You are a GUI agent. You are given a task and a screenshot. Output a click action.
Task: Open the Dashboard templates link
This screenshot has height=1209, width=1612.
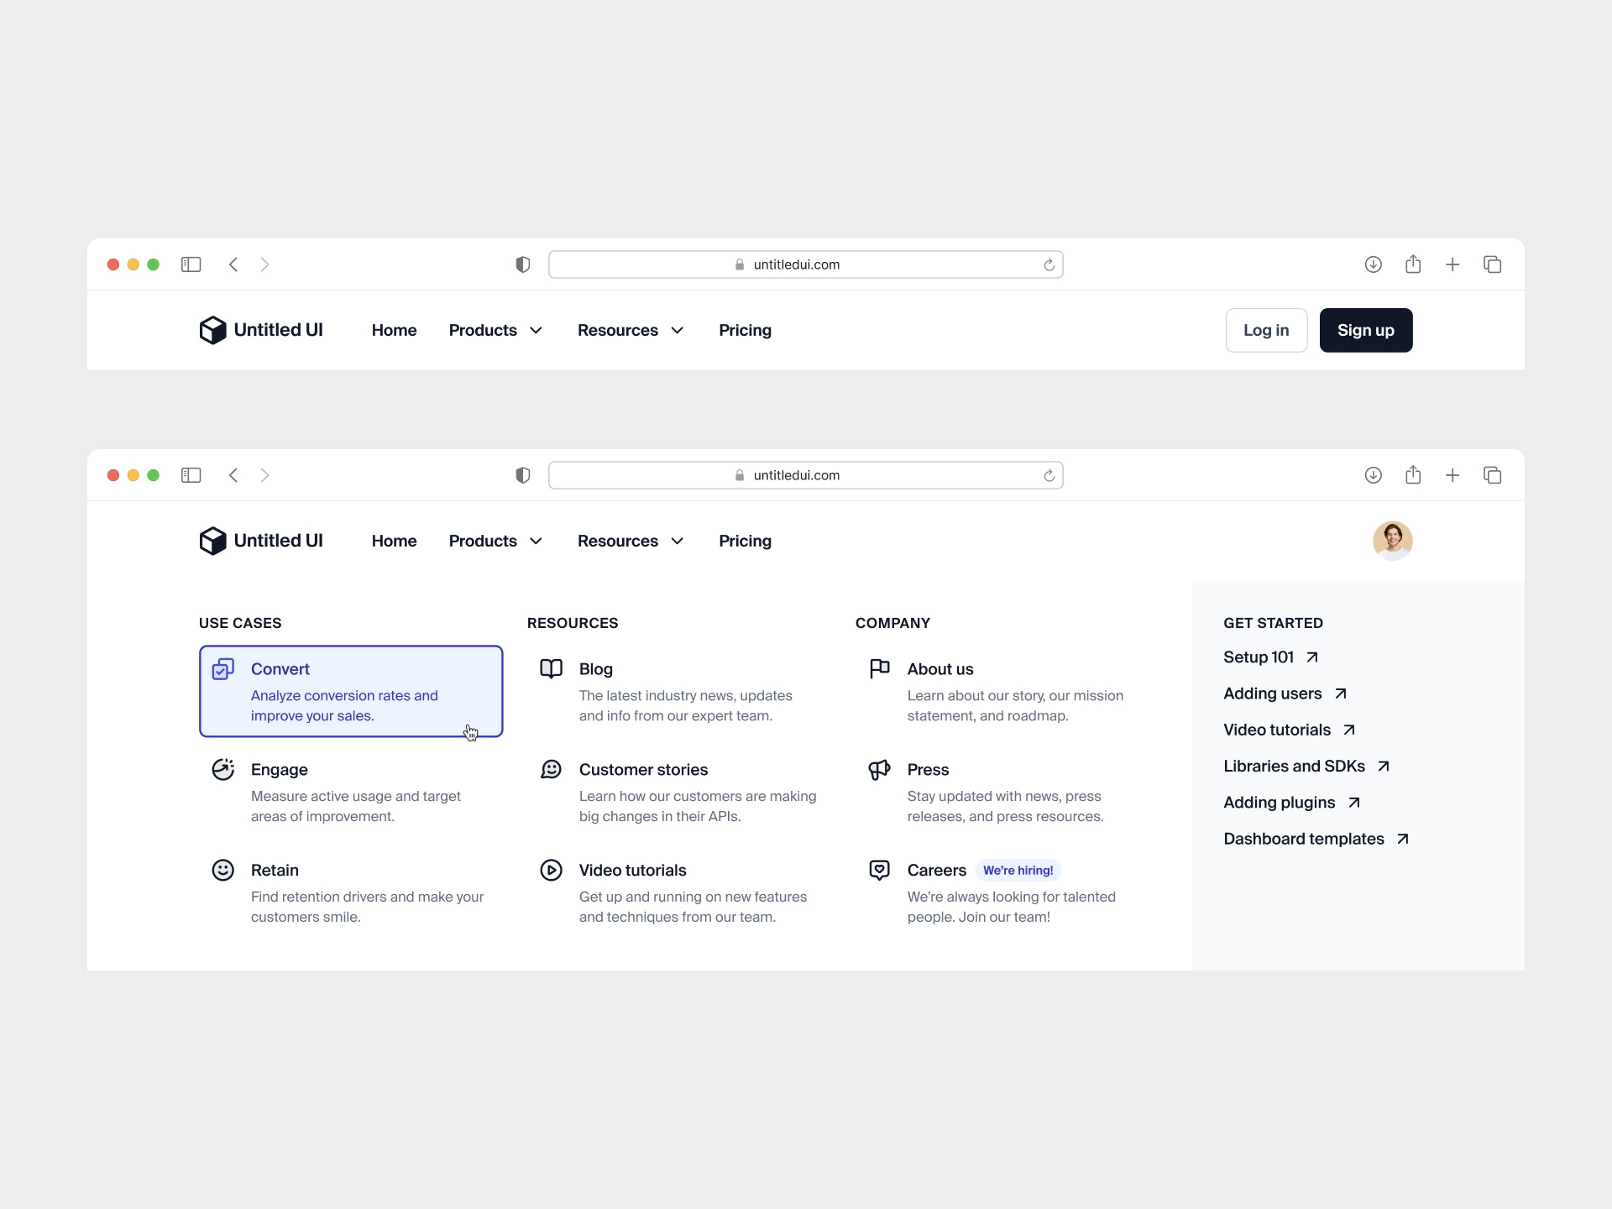(x=1304, y=839)
